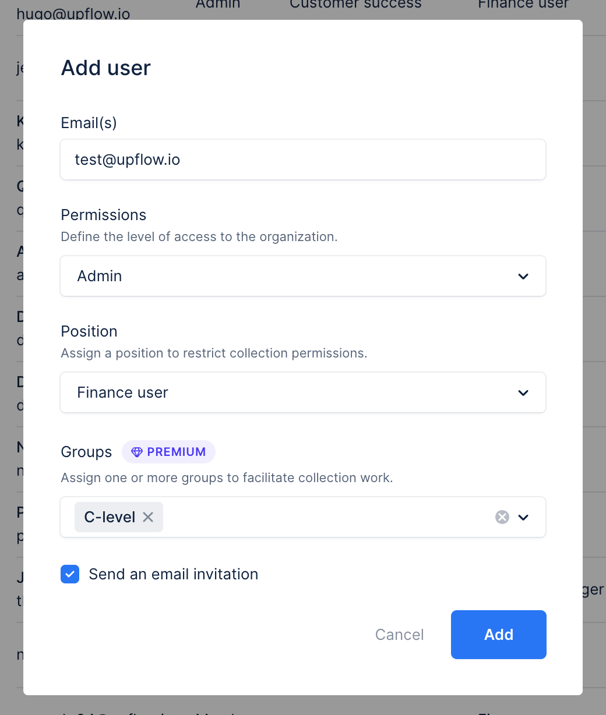Screen dimensions: 606x715
Task: Click the diamond icon in the Premium badge
Action: coord(137,452)
